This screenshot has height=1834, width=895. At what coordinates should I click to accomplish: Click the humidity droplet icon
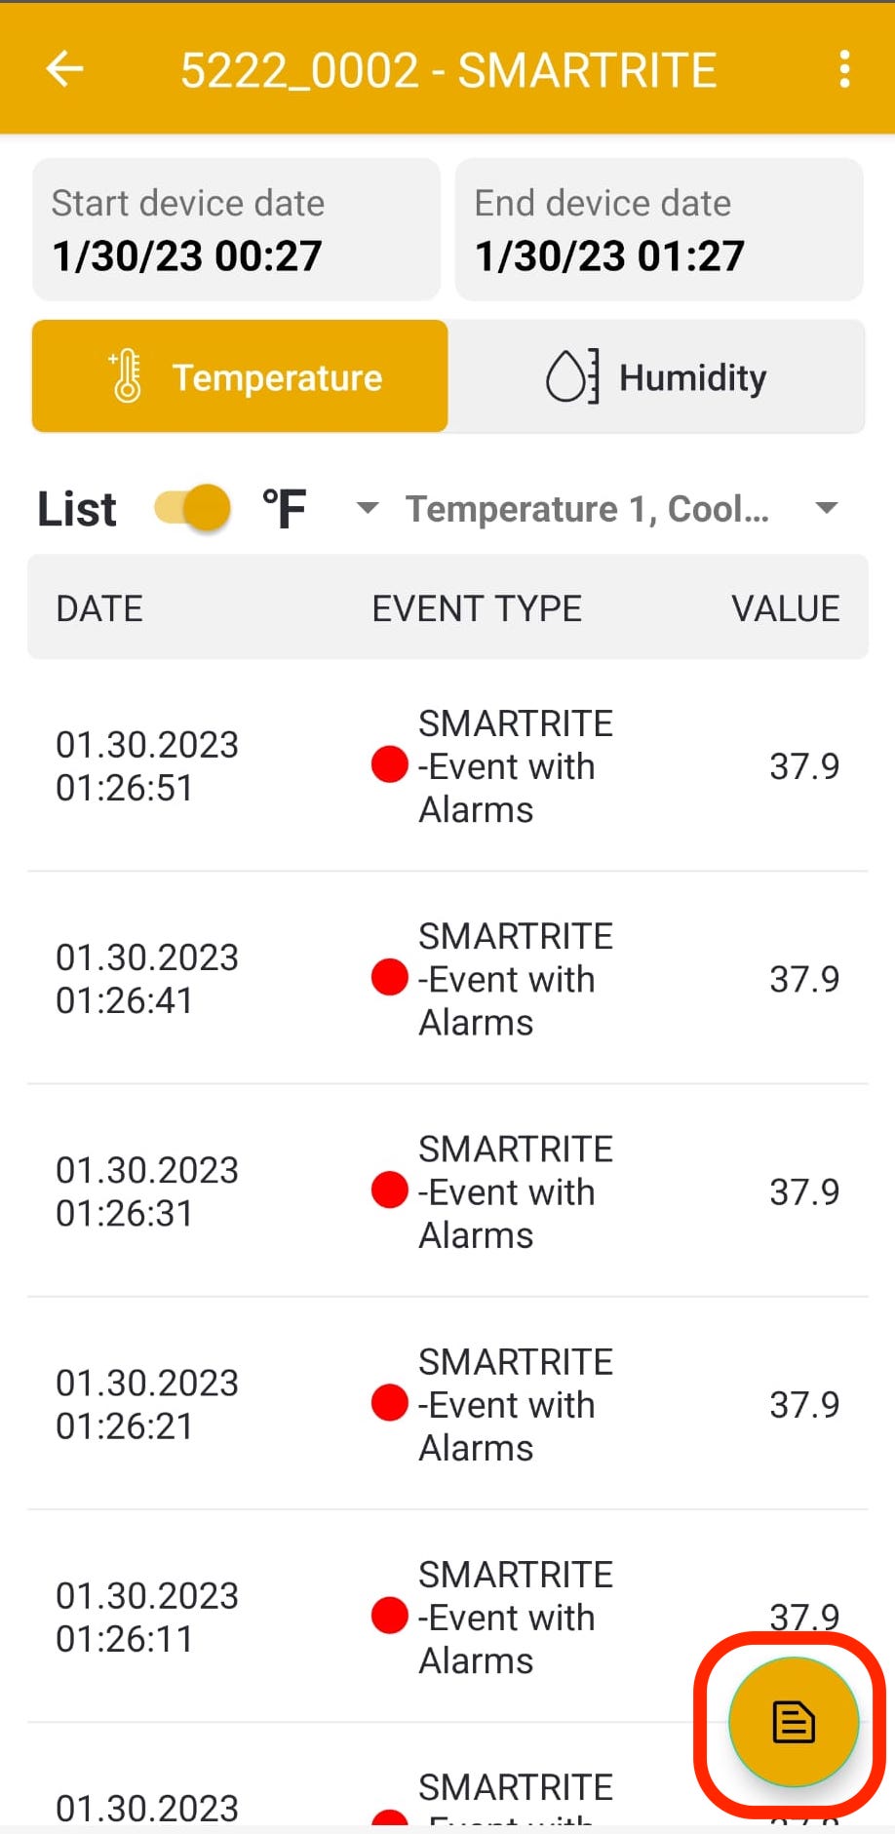571,376
